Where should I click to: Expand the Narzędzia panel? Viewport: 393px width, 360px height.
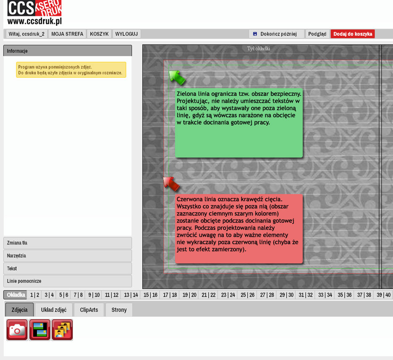coord(68,256)
